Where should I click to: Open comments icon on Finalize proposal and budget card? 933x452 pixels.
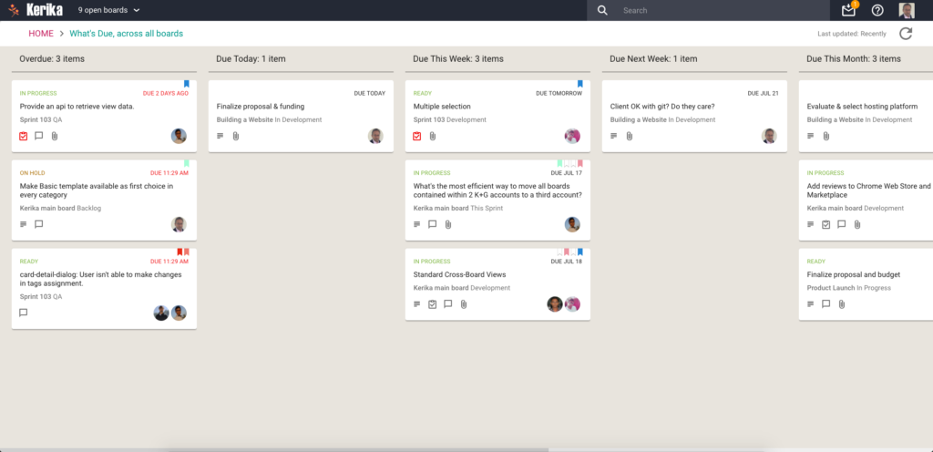pos(825,303)
